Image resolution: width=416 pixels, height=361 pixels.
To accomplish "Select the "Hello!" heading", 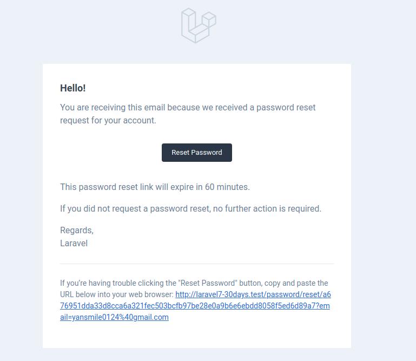I will [x=73, y=88].
